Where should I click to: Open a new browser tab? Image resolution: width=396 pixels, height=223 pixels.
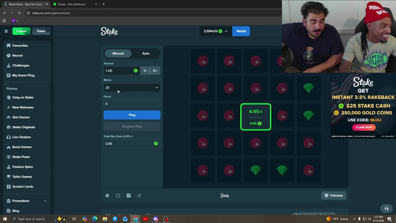click(103, 4)
